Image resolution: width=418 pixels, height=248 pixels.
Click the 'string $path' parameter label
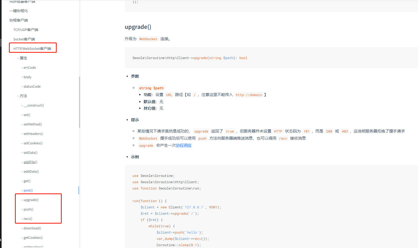[x=151, y=88]
